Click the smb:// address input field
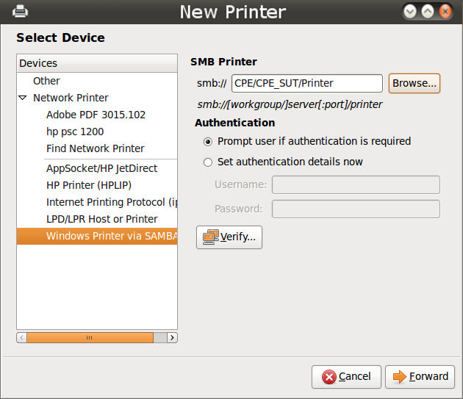Image resolution: width=463 pixels, height=399 pixels. pos(307,83)
